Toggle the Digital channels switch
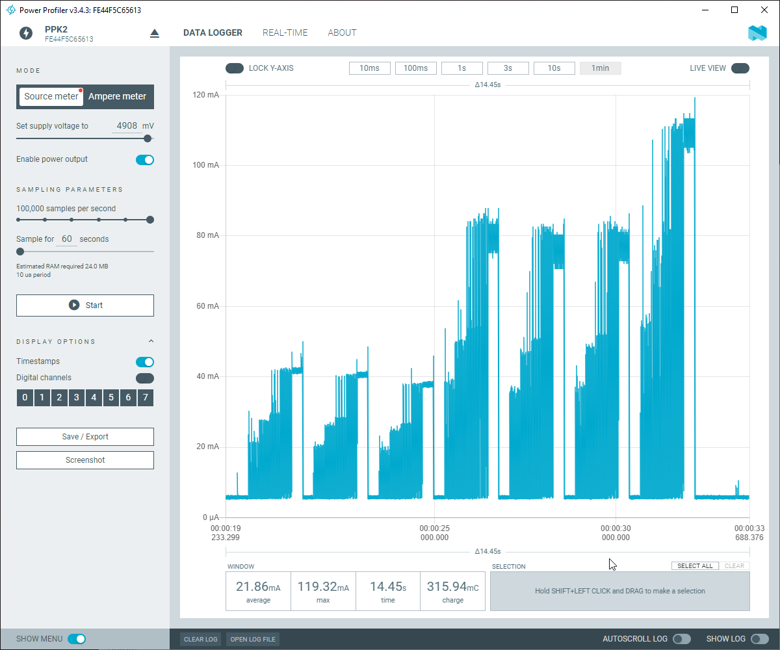 [x=145, y=378]
